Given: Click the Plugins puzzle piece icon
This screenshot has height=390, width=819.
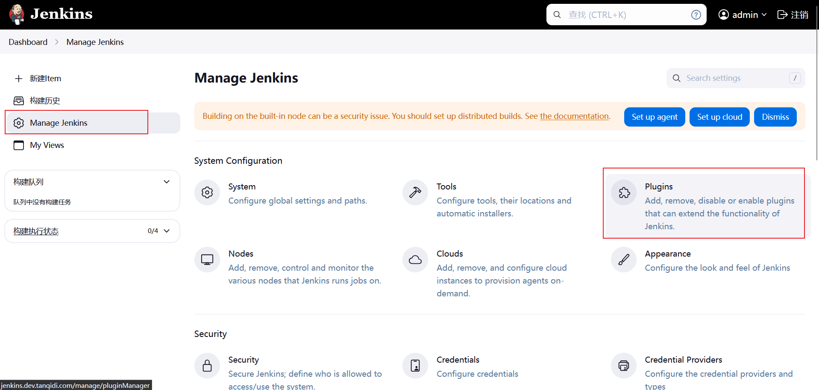Looking at the screenshot, I should click(624, 192).
